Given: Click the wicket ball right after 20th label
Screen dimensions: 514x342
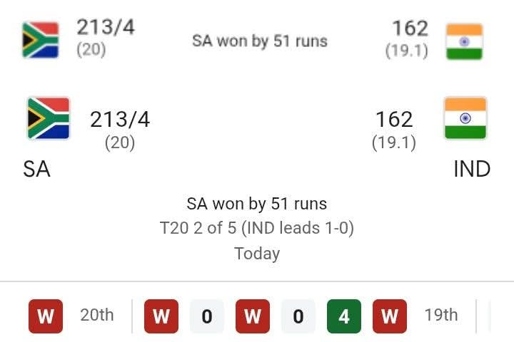Looking at the screenshot, I should [x=161, y=316].
